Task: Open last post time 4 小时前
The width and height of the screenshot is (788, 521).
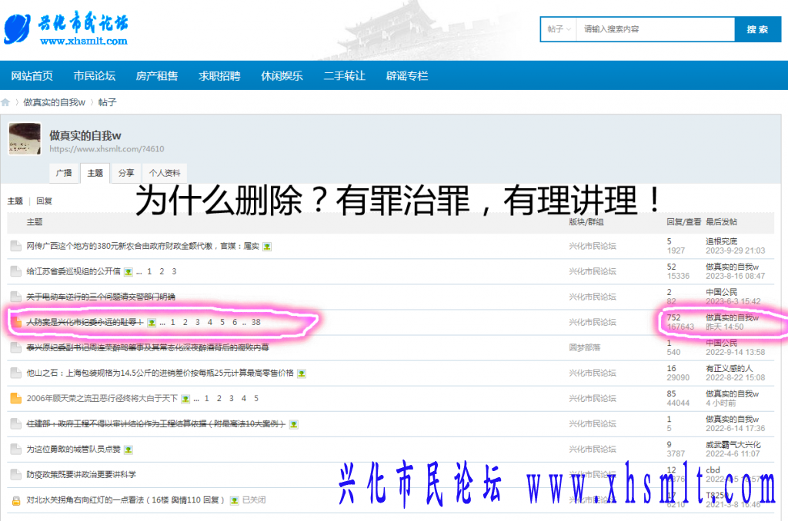Action: [720, 403]
